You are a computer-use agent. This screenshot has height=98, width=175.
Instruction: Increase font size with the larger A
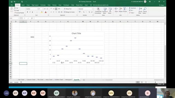[x=45, y=9]
